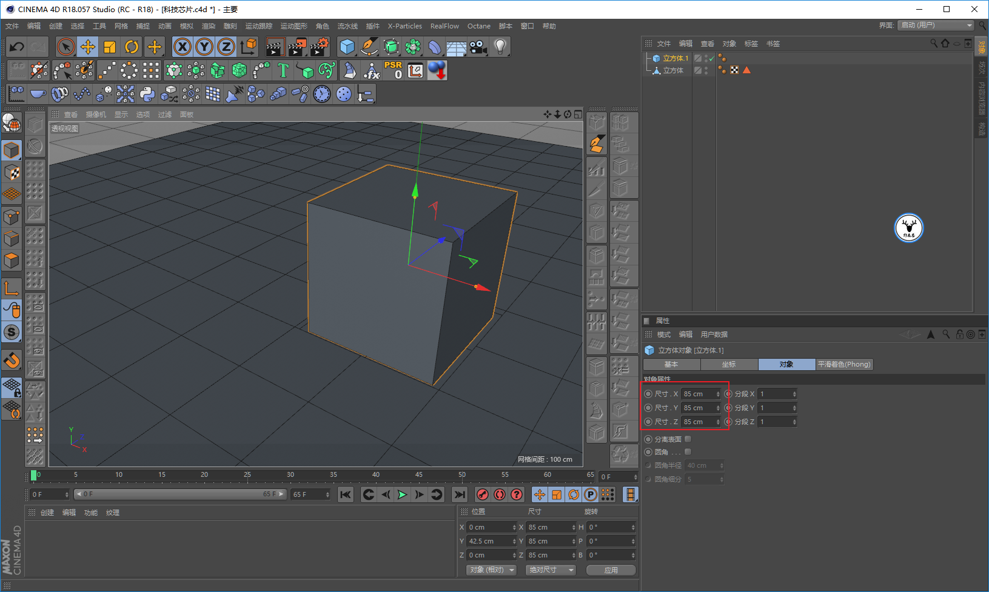Click the Python script icon
Screen dimensions: 989x592
tap(147, 94)
